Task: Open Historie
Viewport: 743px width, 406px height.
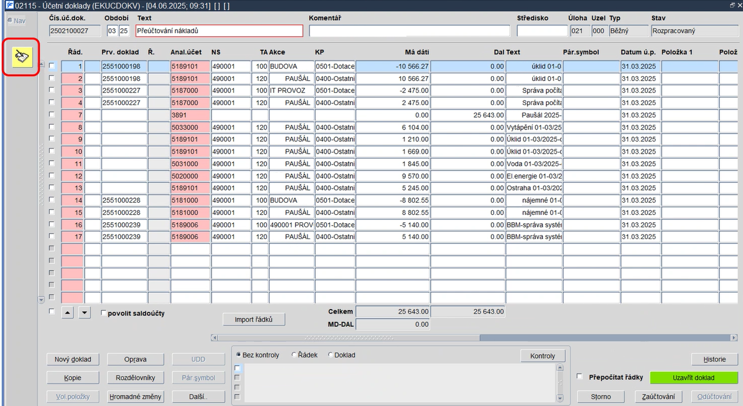Action: (715, 359)
